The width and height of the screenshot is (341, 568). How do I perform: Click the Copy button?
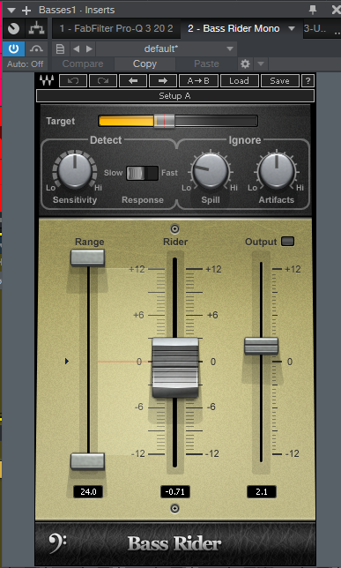tap(145, 64)
